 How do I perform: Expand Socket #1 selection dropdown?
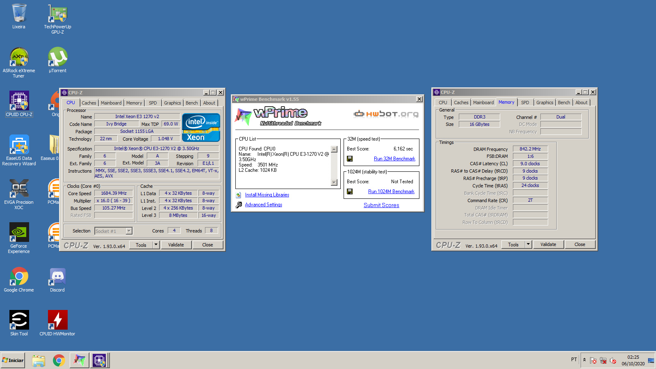(129, 231)
